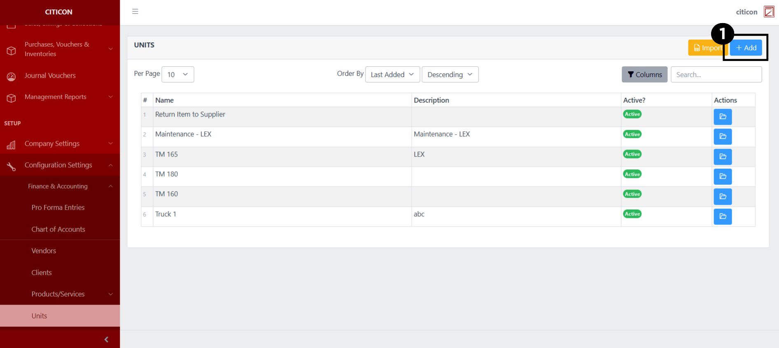Open folder action for TM 165 row
Image resolution: width=779 pixels, height=348 pixels.
pos(722,156)
